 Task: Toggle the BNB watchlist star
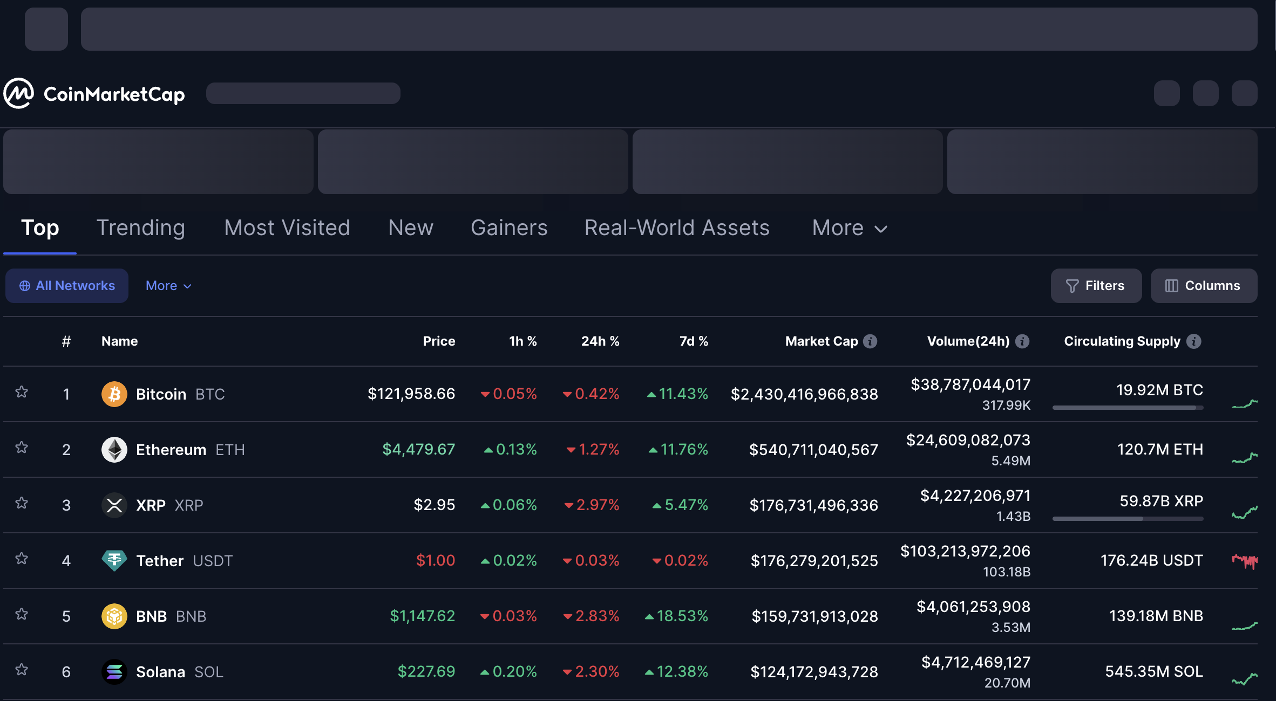tap(22, 614)
